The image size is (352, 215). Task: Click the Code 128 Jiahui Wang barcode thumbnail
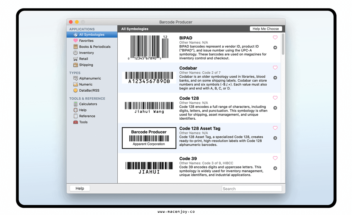(x=149, y=108)
